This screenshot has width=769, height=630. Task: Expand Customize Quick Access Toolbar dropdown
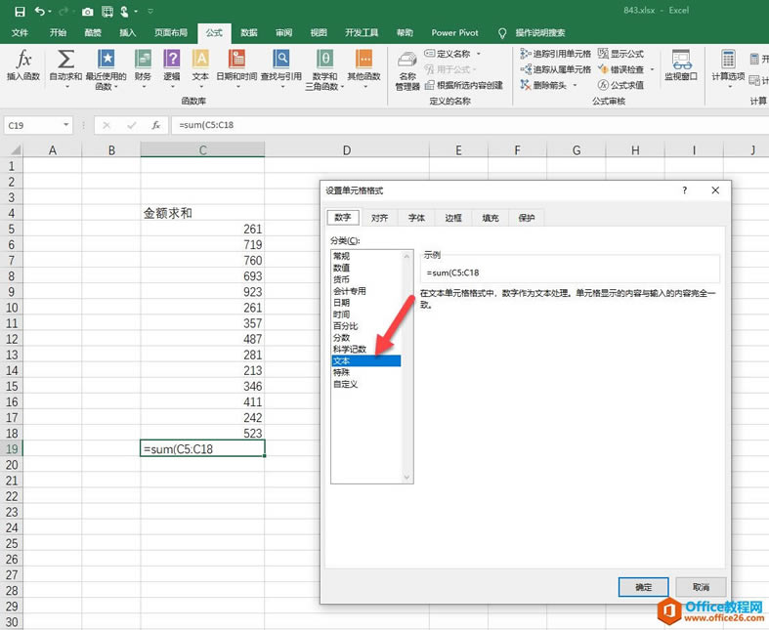click(x=150, y=11)
